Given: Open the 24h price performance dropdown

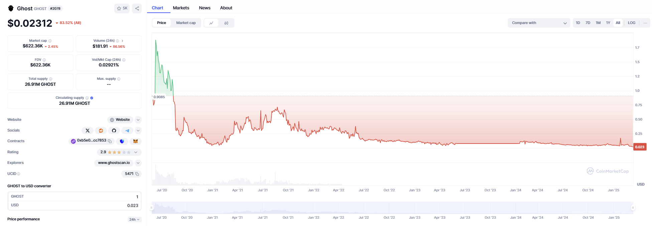Looking at the screenshot, I should (134, 219).
